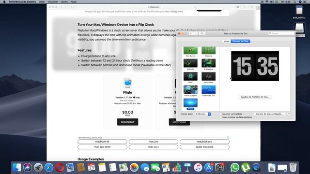
Task: Launch Opera browser from dock
Action: point(60,168)
